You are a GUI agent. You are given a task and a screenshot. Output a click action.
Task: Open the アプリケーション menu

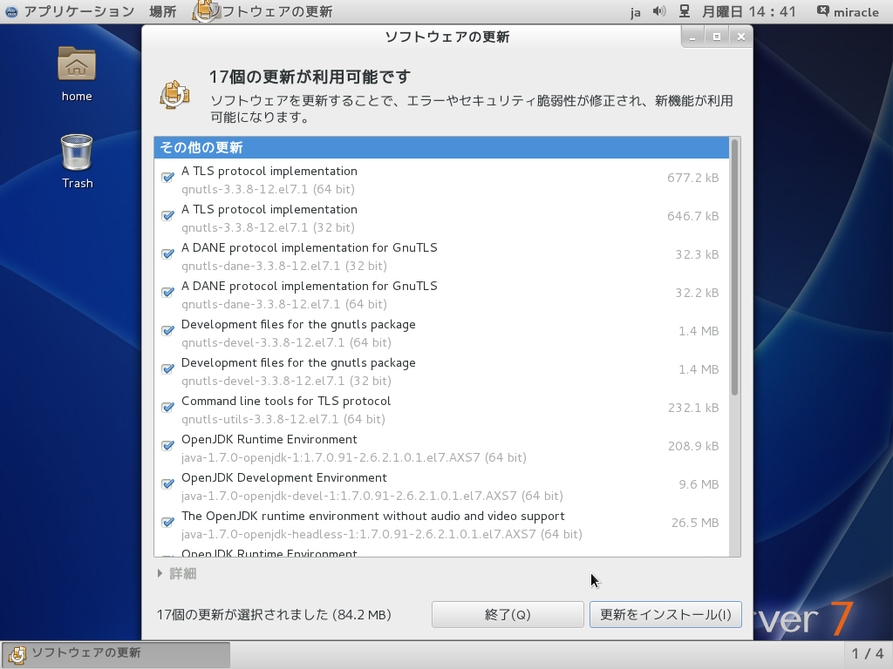pyautogui.click(x=78, y=11)
